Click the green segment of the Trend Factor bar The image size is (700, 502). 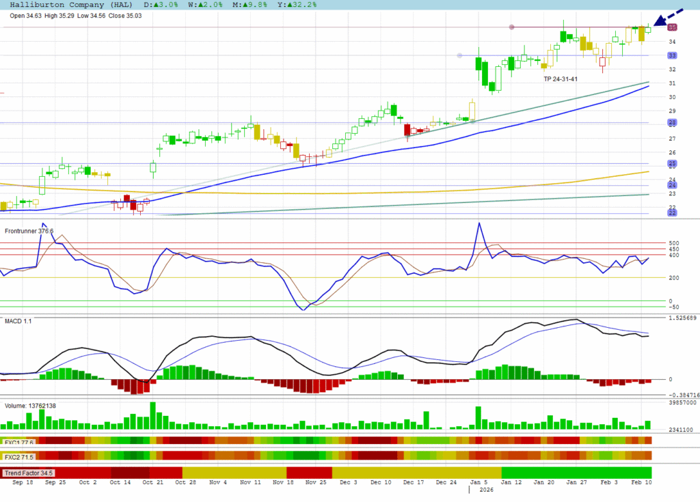(576, 473)
